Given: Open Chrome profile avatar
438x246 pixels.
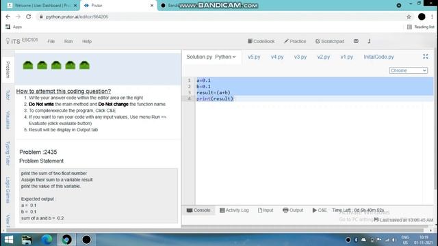Looking at the screenshot, I should click(422, 16).
